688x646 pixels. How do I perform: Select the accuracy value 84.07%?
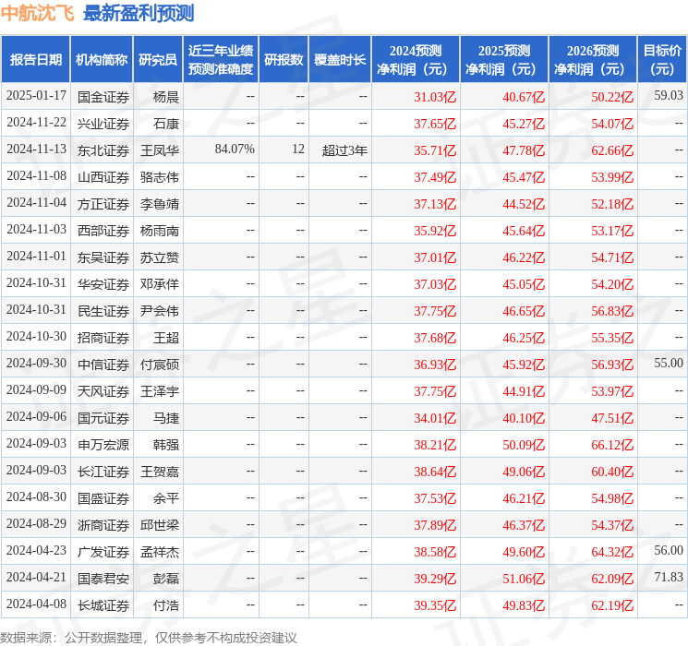pyautogui.click(x=221, y=150)
